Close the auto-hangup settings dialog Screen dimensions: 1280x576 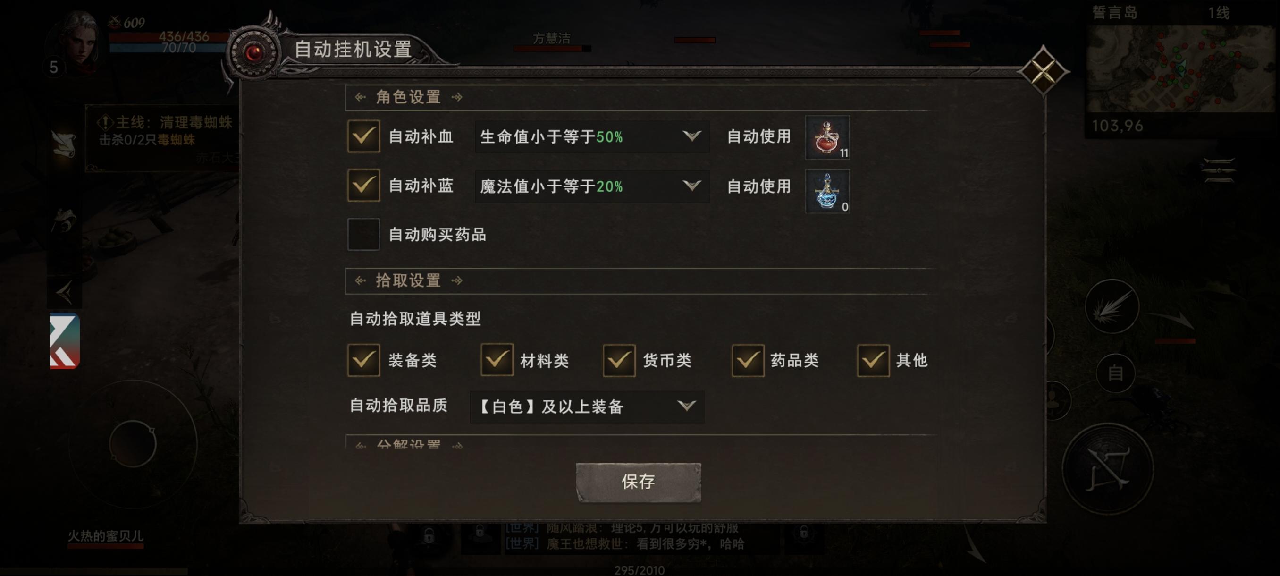(x=1043, y=70)
